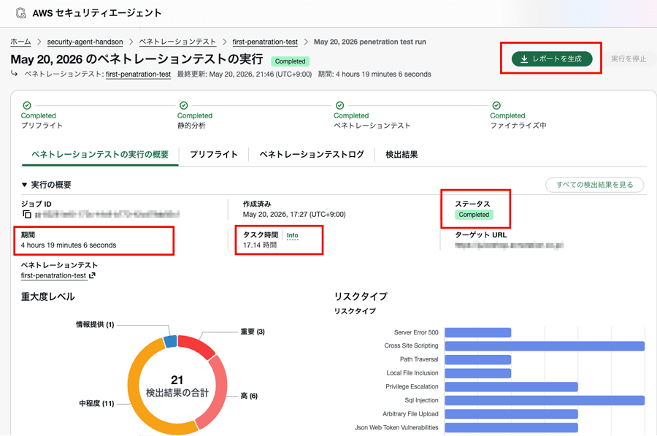The width and height of the screenshot is (657, 436).
Task: Click the 情報提供 (1) chart label
Action: pos(95,324)
